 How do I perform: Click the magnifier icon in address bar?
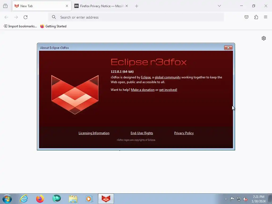click(x=54, y=17)
